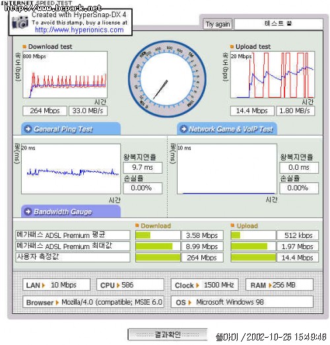Click the general ping 0.00% loss field

point(143,188)
